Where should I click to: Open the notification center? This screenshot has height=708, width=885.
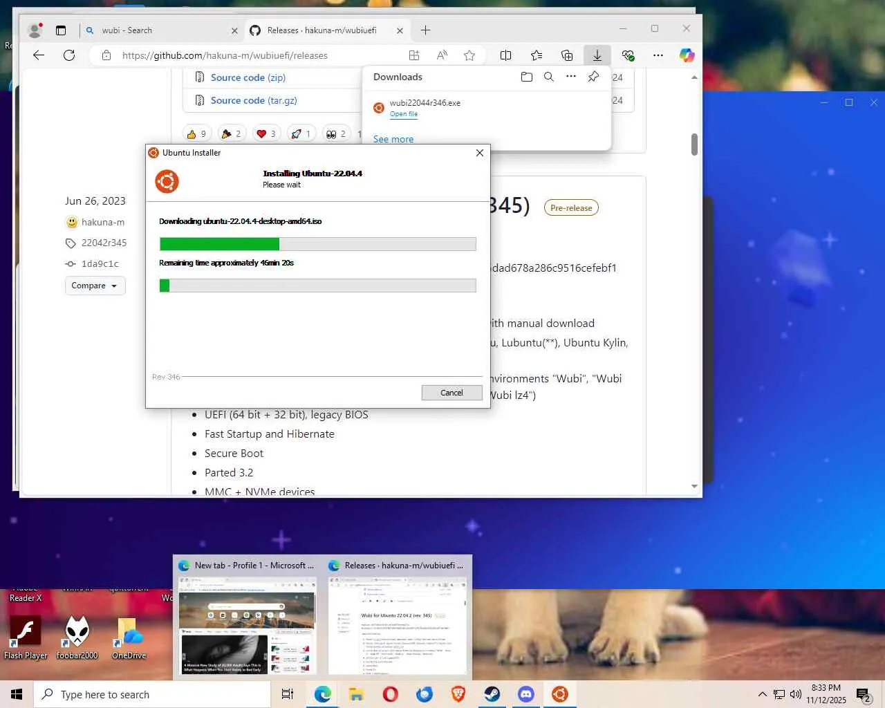(863, 694)
